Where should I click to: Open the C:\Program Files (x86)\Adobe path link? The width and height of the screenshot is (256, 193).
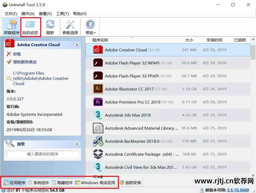pos(41,78)
